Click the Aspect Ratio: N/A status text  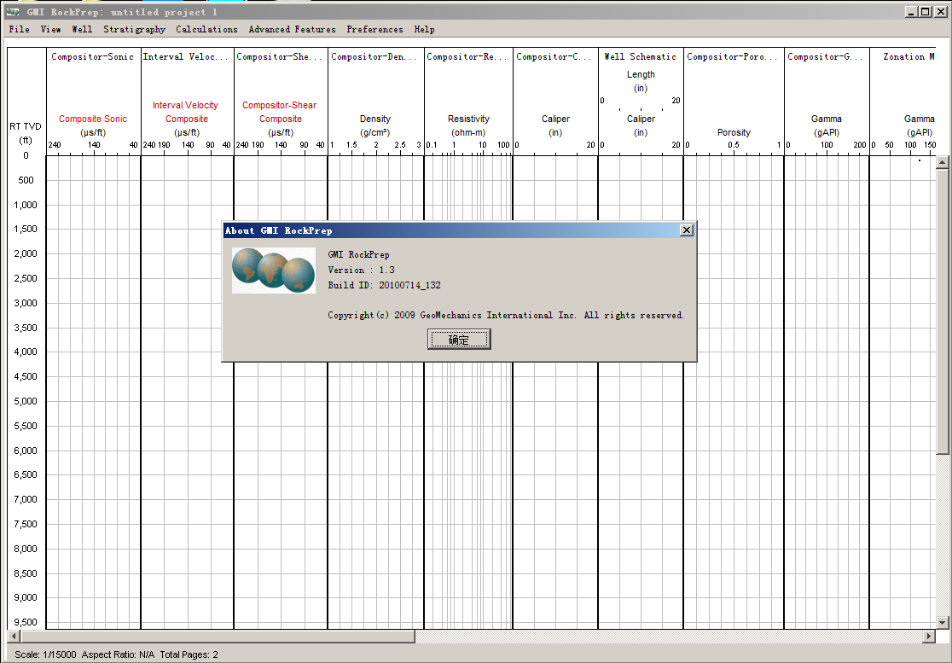[118, 654]
